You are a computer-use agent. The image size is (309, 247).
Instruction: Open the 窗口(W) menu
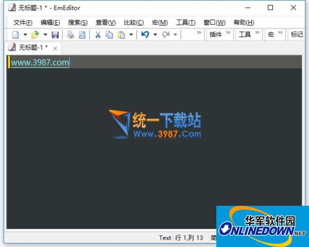214,23
